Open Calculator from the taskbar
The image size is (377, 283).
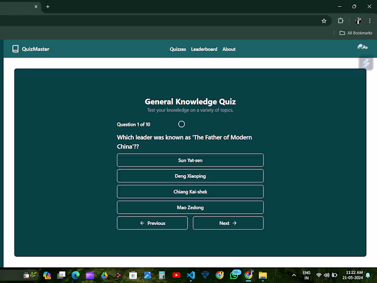(x=162, y=275)
